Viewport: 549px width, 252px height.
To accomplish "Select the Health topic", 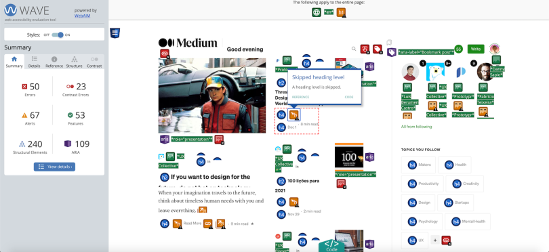I will (x=455, y=165).
